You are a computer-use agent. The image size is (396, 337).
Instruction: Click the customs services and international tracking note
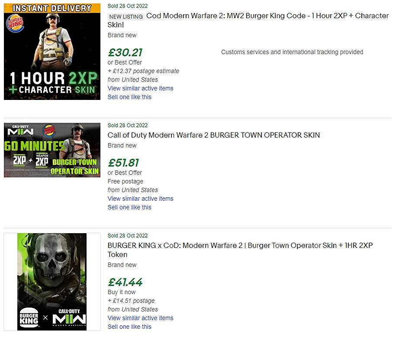click(292, 52)
